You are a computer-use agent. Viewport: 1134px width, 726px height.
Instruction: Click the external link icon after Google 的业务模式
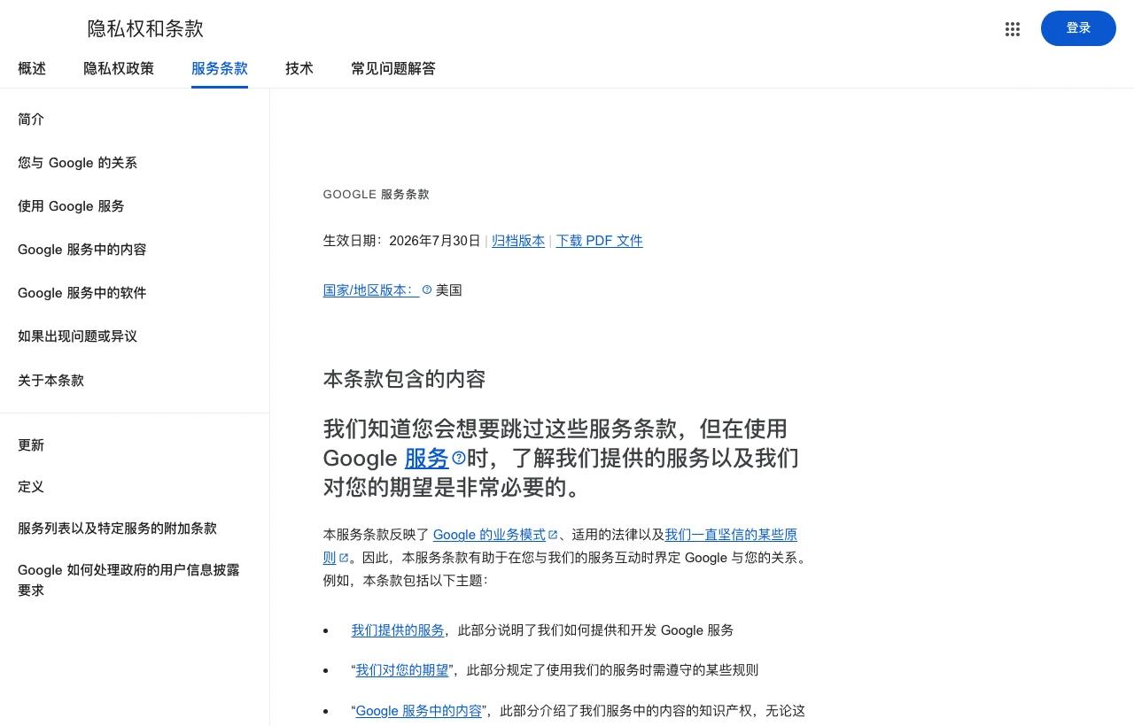tap(553, 535)
